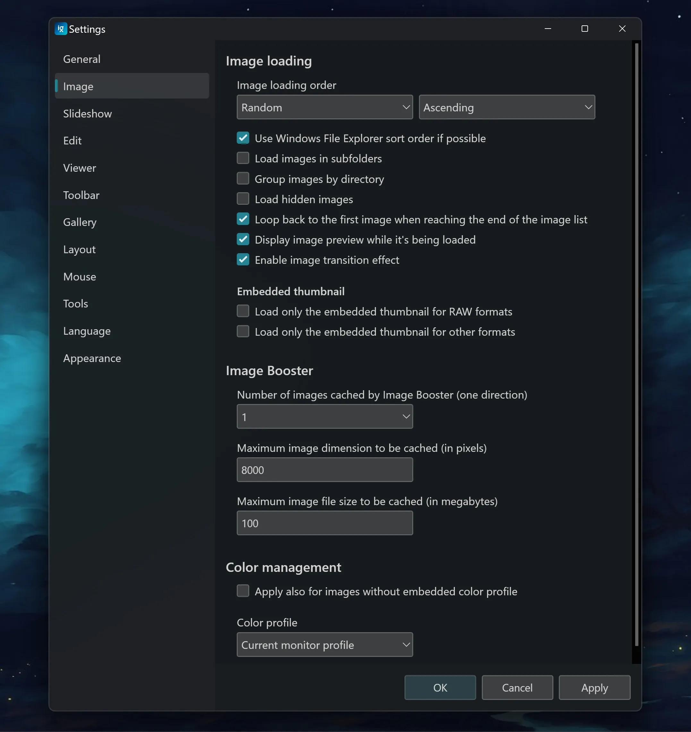The image size is (691, 732).
Task: Click the maximum image dimension field
Action: click(x=325, y=470)
